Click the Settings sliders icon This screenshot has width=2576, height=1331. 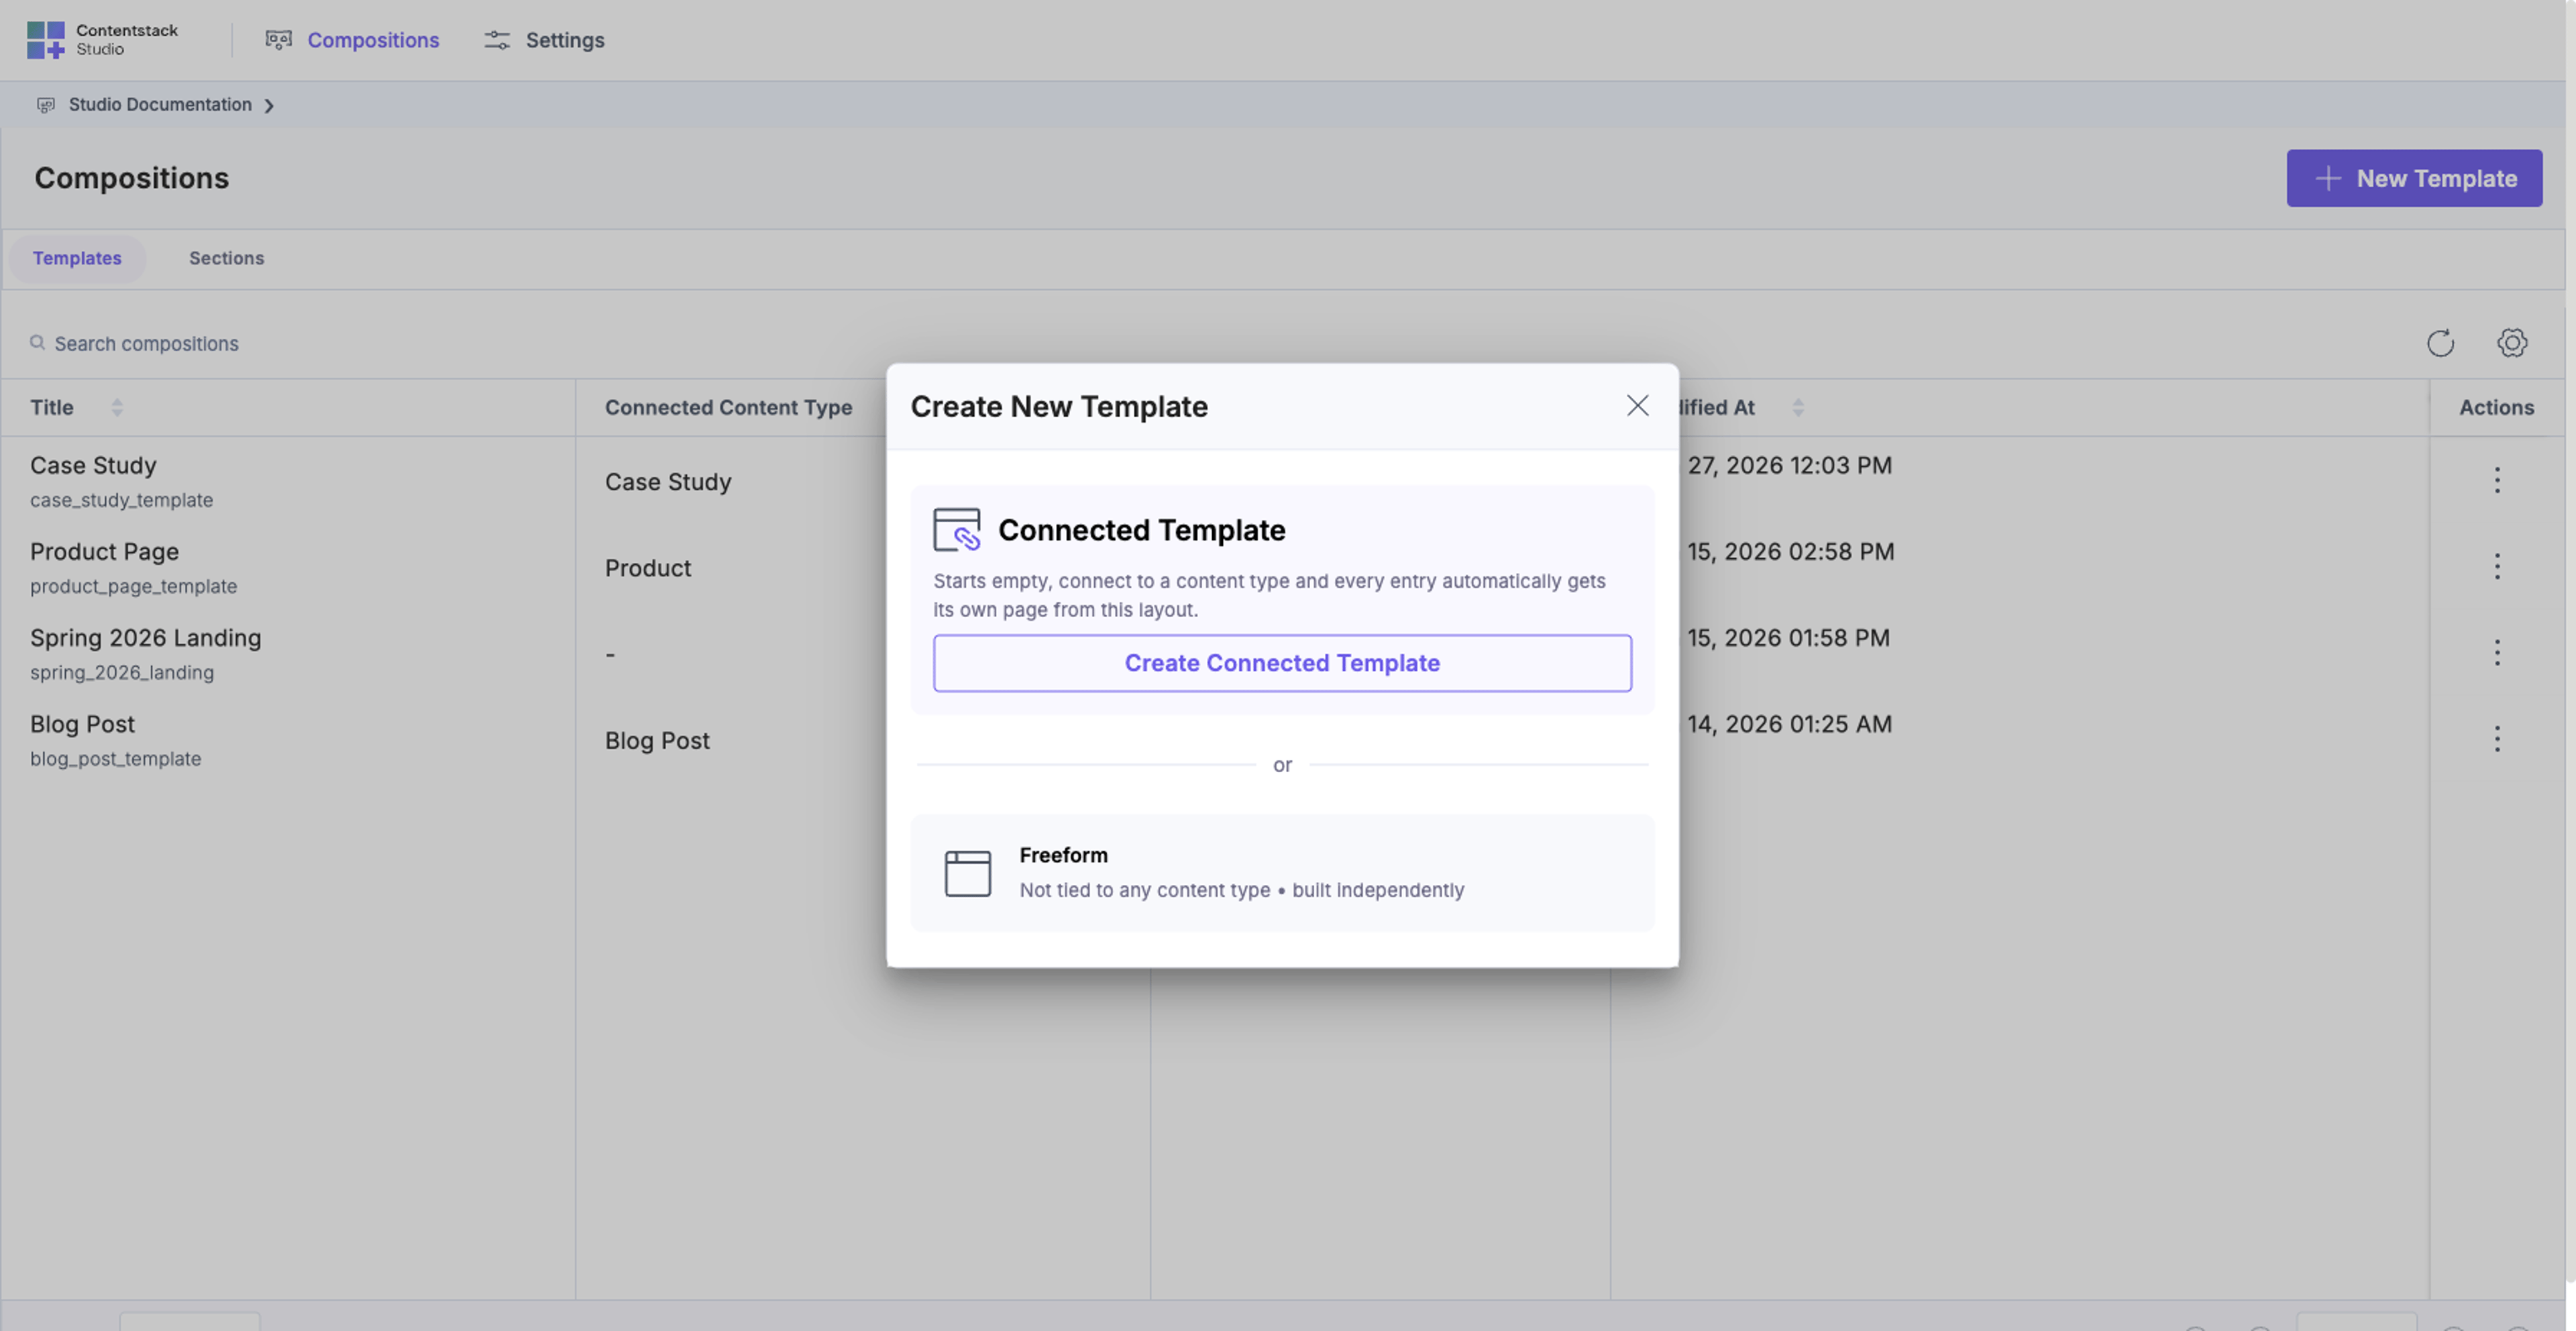[x=497, y=40]
